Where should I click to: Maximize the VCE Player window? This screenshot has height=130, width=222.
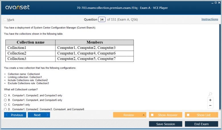pos(216,3)
